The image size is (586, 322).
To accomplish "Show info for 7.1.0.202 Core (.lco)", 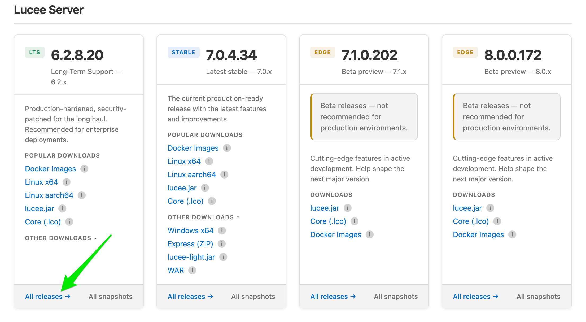I will 355,221.
